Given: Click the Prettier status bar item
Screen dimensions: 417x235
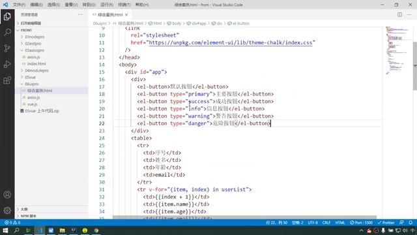Looking at the screenshot, I should click(386, 223).
